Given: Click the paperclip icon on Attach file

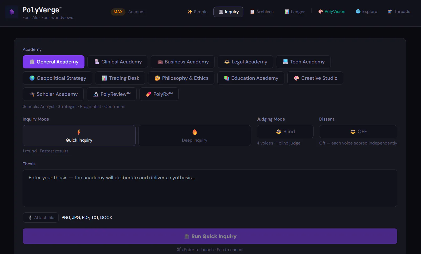Looking at the screenshot, I should tap(30, 218).
